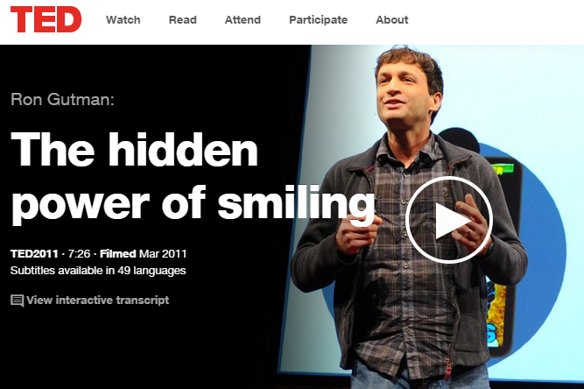Click the TED2011 event label

click(34, 254)
